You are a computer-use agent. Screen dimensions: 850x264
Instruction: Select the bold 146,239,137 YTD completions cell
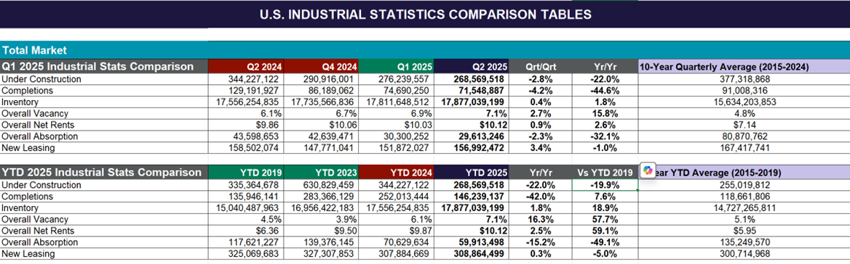click(472, 196)
